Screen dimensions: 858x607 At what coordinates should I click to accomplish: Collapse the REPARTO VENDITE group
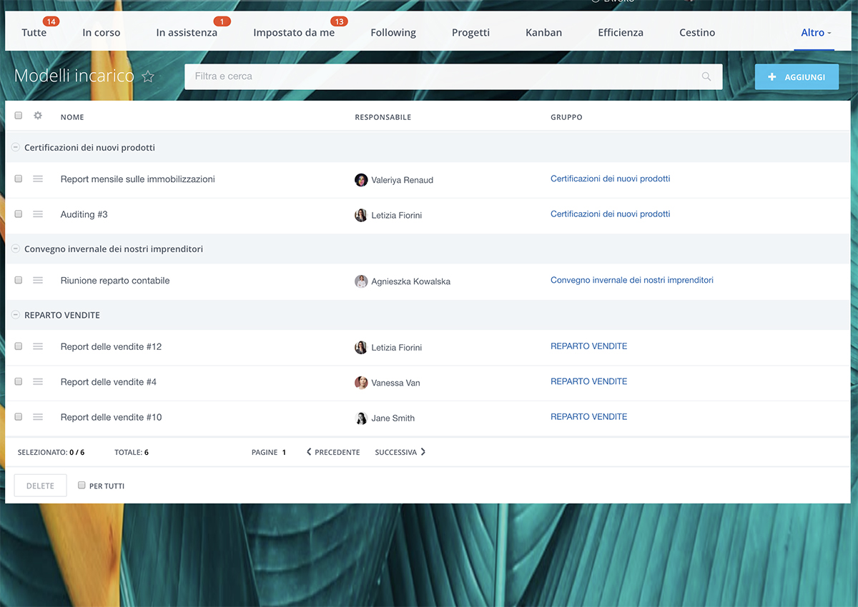(x=16, y=315)
